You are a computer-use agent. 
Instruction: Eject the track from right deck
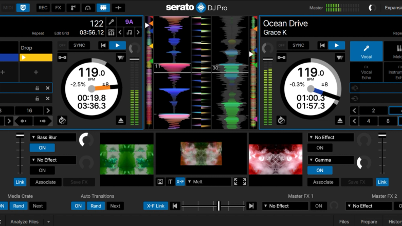(340, 120)
